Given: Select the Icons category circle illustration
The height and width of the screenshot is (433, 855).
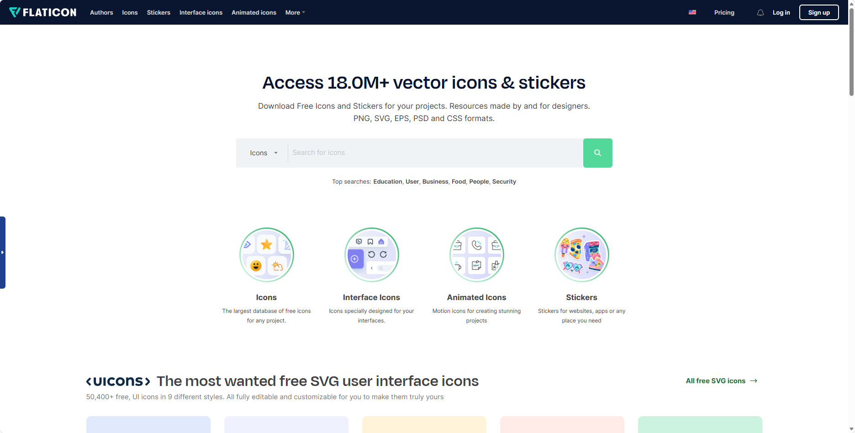Looking at the screenshot, I should click(266, 254).
